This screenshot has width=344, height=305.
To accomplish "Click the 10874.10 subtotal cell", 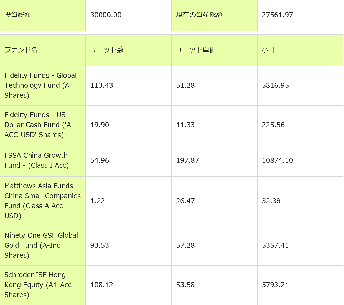I will tap(277, 160).
